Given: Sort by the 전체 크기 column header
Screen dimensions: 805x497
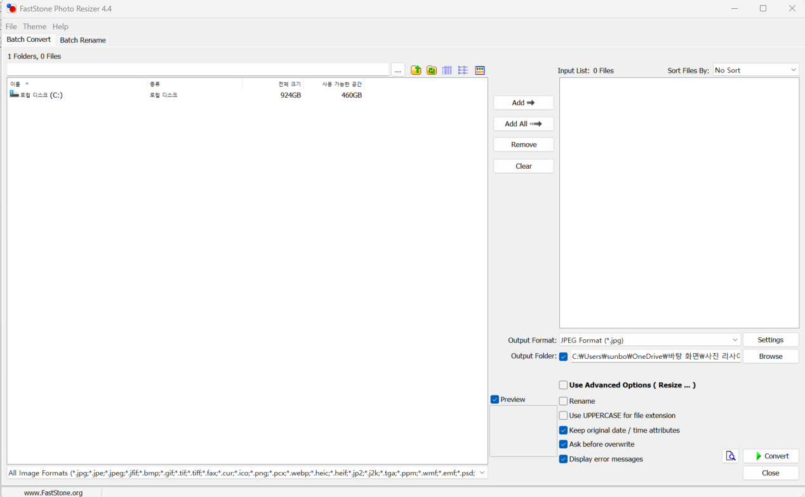Looking at the screenshot, I should click(x=273, y=84).
